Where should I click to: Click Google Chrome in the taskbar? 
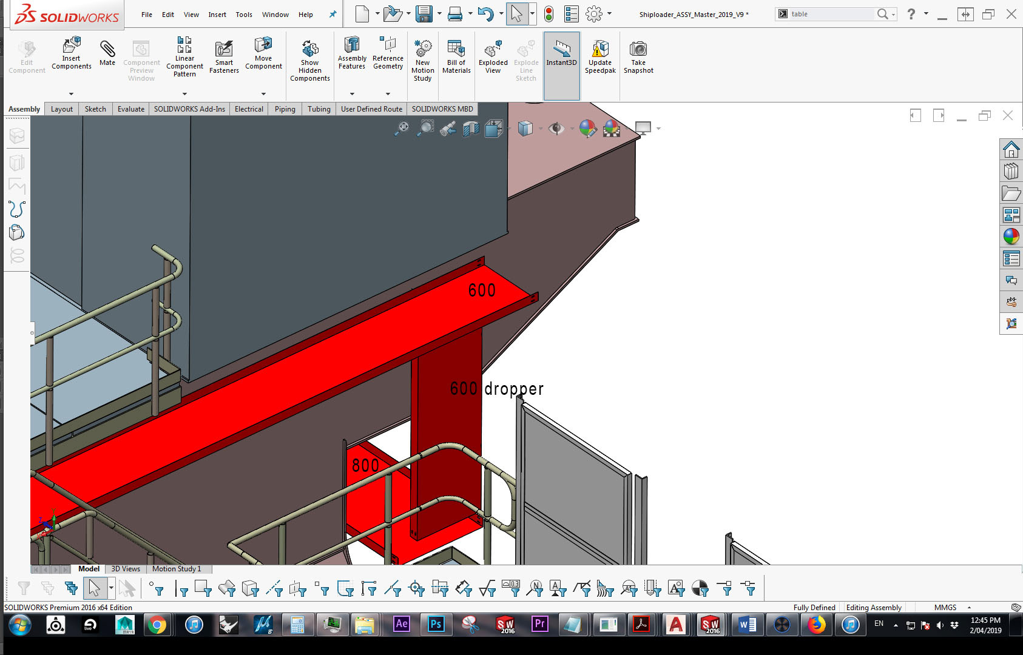[157, 625]
